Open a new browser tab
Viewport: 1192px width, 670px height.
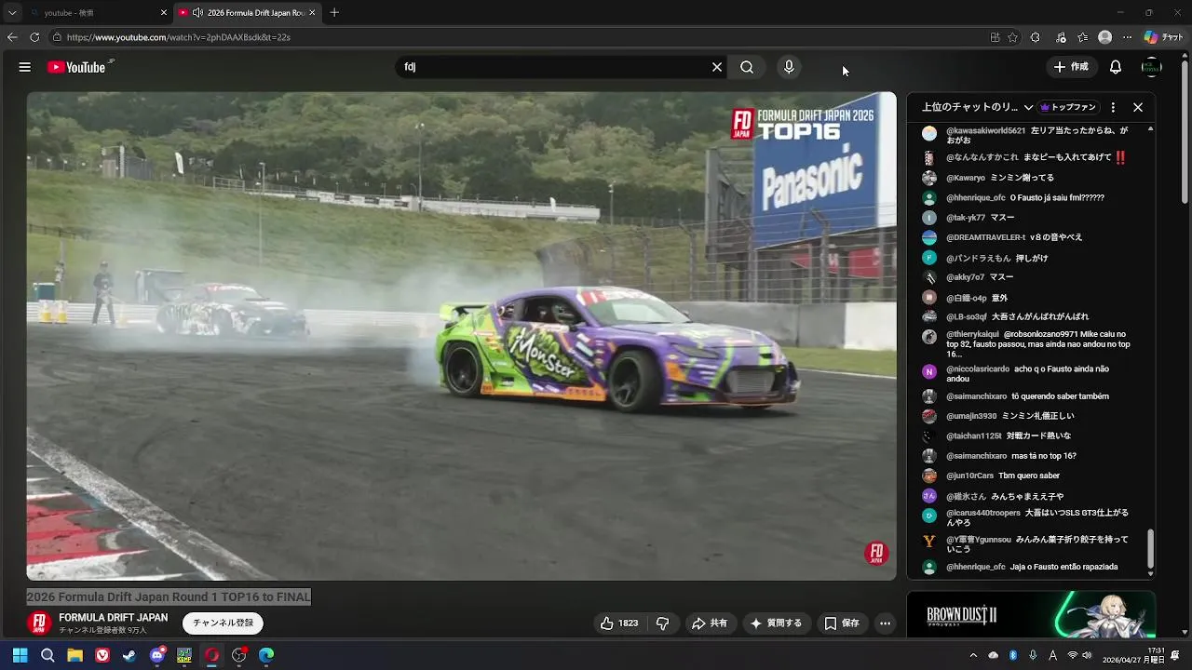(x=334, y=13)
